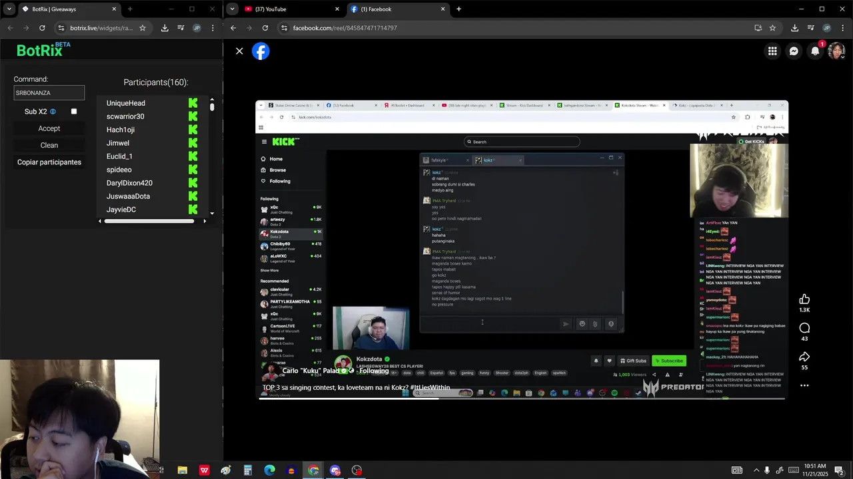Image resolution: width=853 pixels, height=479 pixels.
Task: Reload the Facebook reel page
Action: (x=265, y=28)
